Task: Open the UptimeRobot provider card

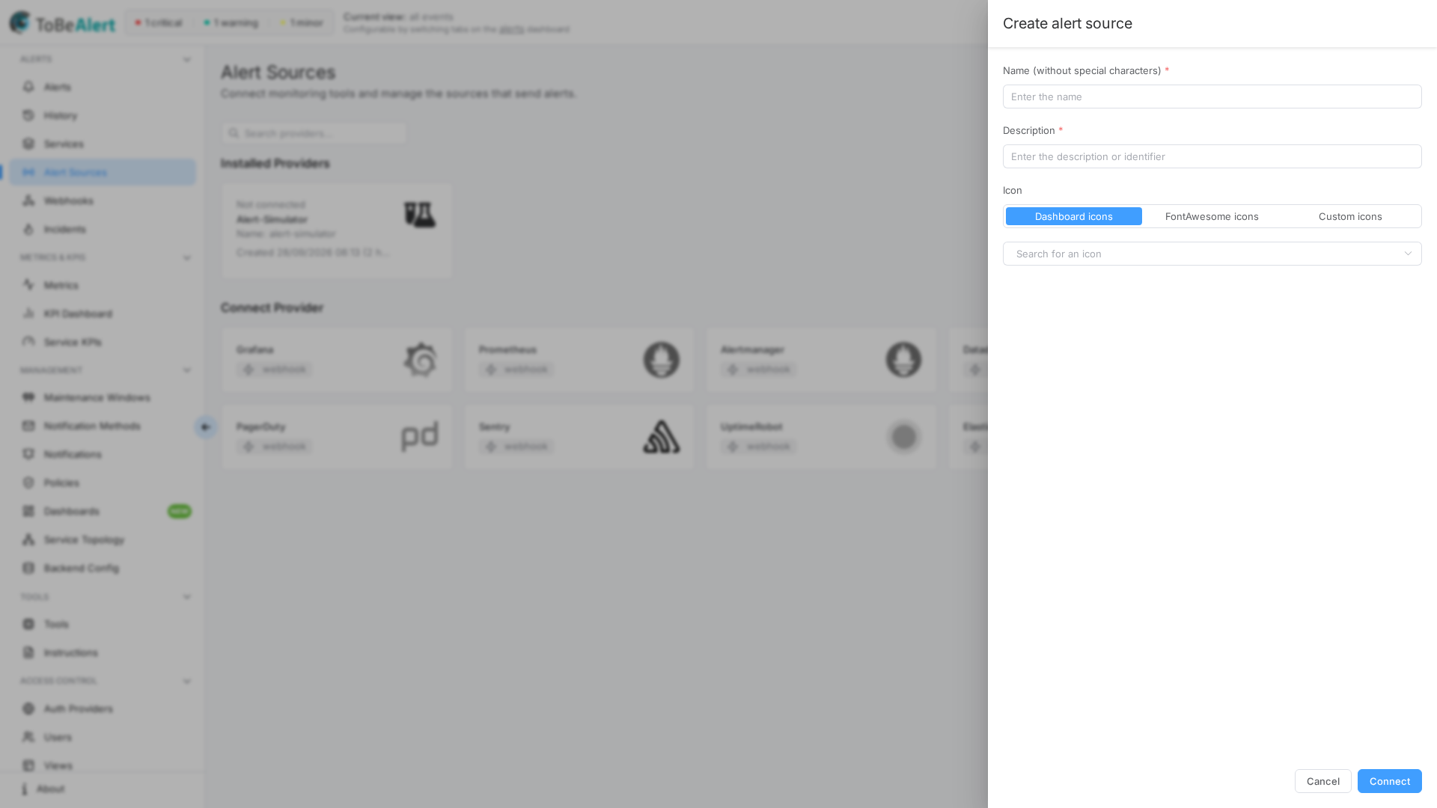Action: coord(821,437)
